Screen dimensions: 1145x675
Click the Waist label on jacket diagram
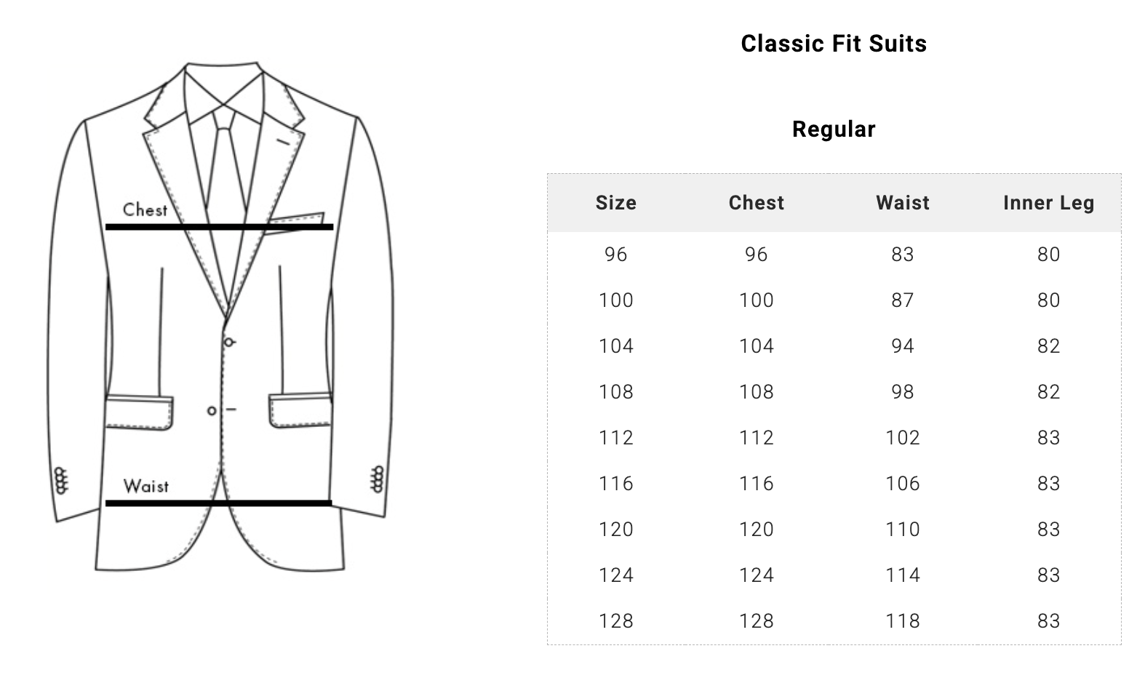click(x=145, y=486)
